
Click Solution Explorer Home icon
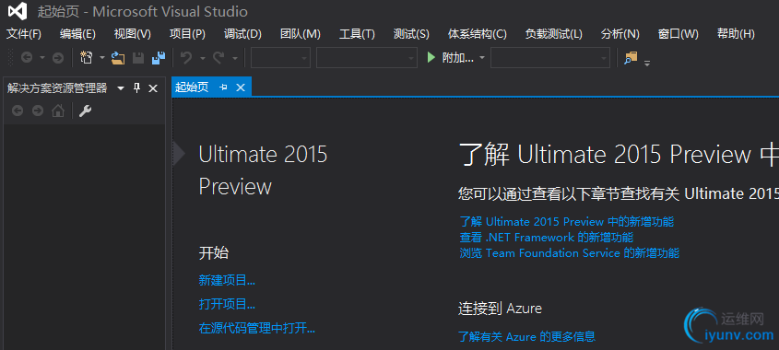coord(58,111)
